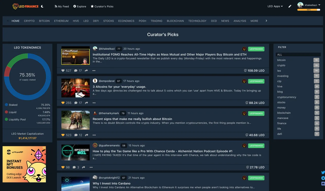The width and height of the screenshot is (325, 191).
Task: Open comments on Tax Game podcast post
Action: tap(74, 167)
